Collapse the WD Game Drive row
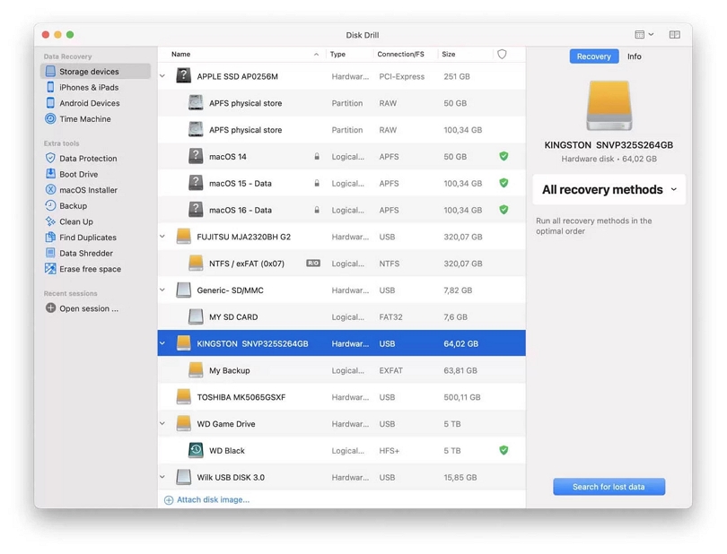 click(162, 423)
